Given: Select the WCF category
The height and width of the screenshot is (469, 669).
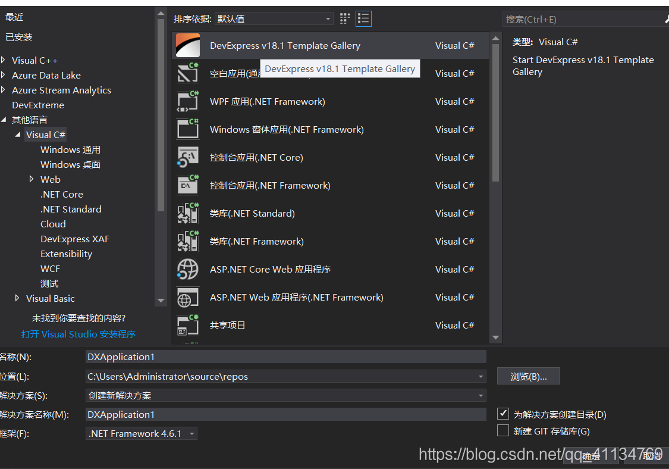Looking at the screenshot, I should [50, 268].
